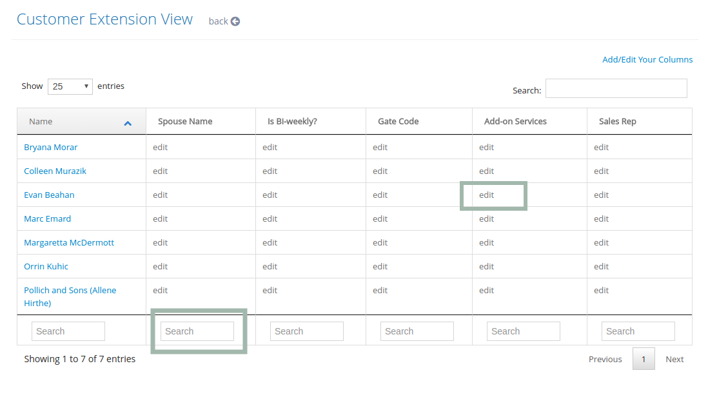Image resolution: width=708 pixels, height=406 pixels.
Task: Focus the Sales Rep column search box
Action: (x=638, y=331)
